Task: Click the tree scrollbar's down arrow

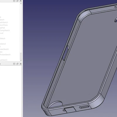Action: point(21,61)
